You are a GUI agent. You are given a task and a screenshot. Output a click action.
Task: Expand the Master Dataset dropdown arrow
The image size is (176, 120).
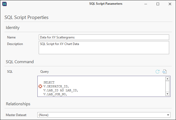[168, 115]
